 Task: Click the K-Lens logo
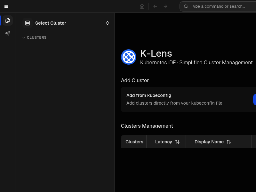129,57
